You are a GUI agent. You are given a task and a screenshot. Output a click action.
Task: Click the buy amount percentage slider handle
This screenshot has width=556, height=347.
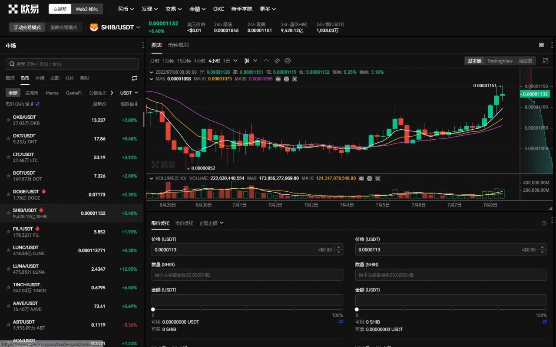153,309
